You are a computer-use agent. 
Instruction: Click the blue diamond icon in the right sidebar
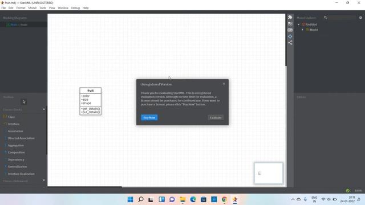click(290, 36)
